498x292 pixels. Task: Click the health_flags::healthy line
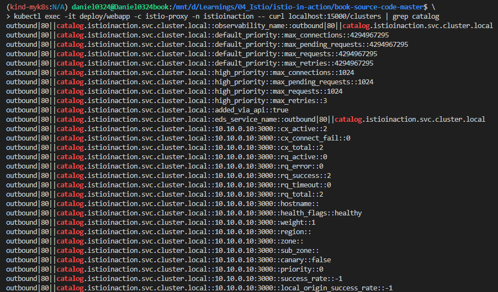(x=184, y=213)
